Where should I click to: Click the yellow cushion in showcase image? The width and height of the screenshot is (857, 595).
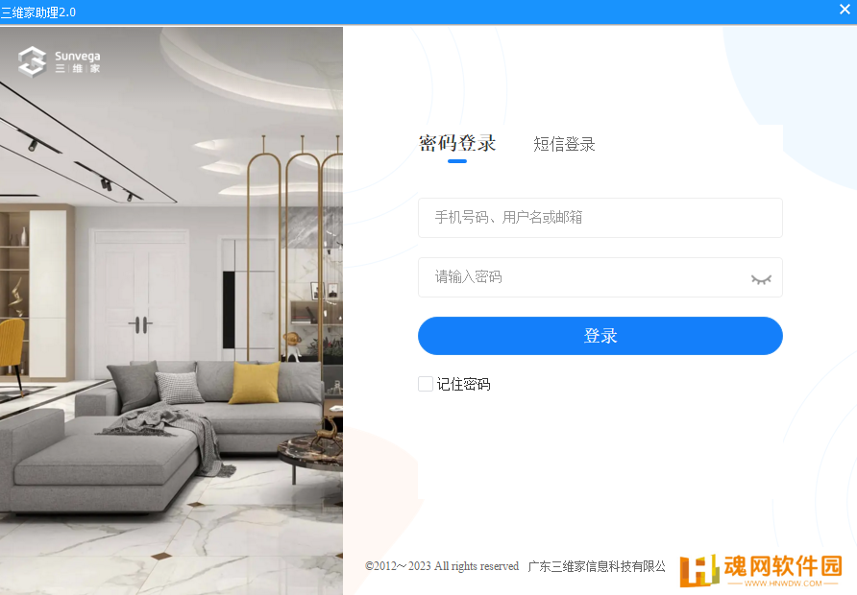[255, 383]
